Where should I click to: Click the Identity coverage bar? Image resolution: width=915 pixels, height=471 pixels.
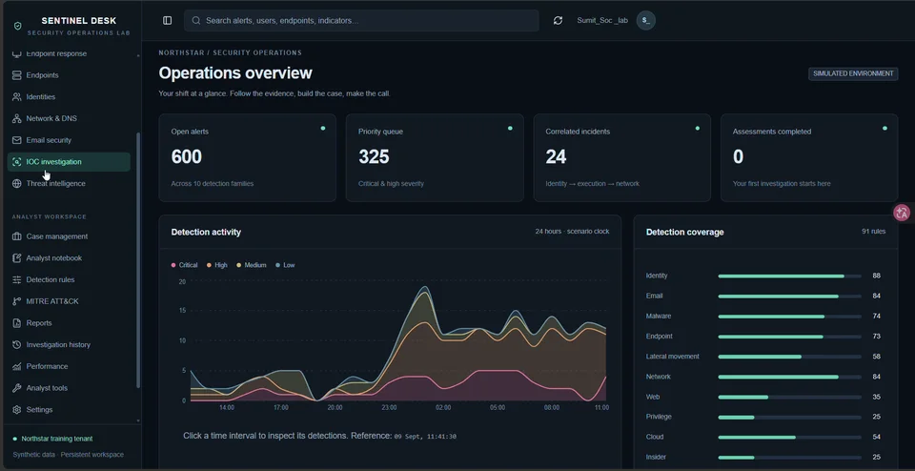point(789,276)
